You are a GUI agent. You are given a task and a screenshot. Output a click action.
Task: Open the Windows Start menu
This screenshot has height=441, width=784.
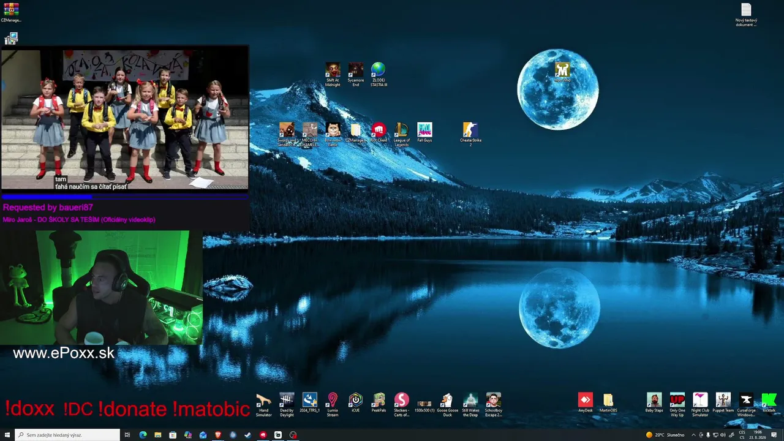point(7,435)
